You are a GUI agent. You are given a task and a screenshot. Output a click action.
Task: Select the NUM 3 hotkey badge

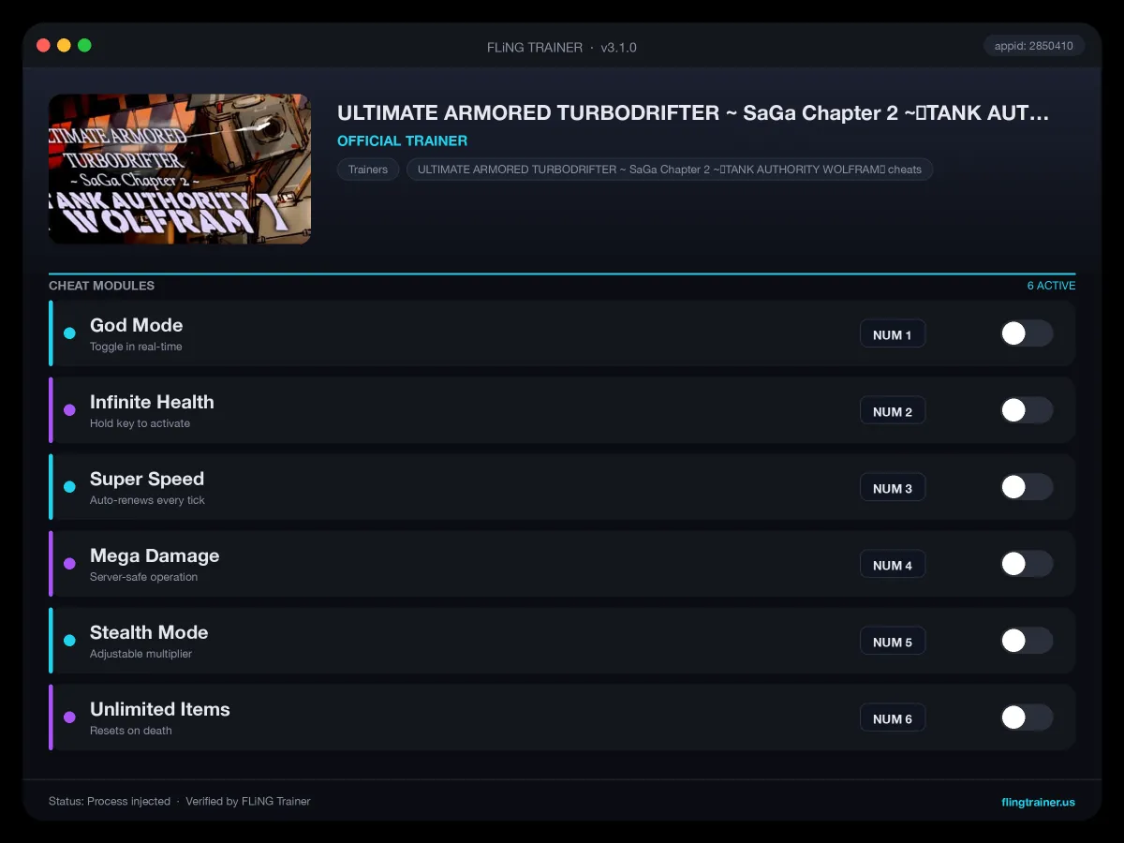[893, 488]
